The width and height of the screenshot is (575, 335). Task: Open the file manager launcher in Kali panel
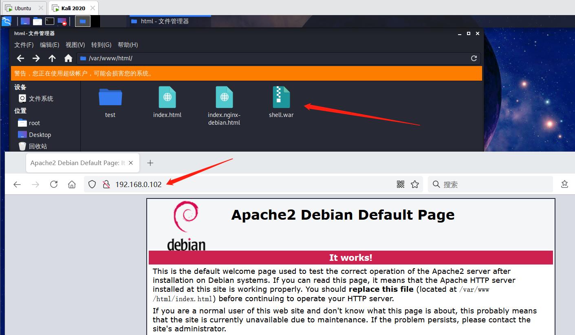(x=37, y=21)
